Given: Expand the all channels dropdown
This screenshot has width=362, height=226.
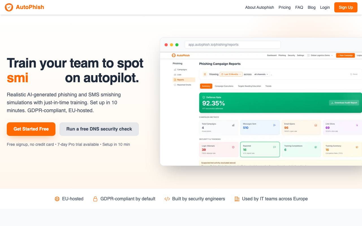Looking at the screenshot, I should (261, 74).
